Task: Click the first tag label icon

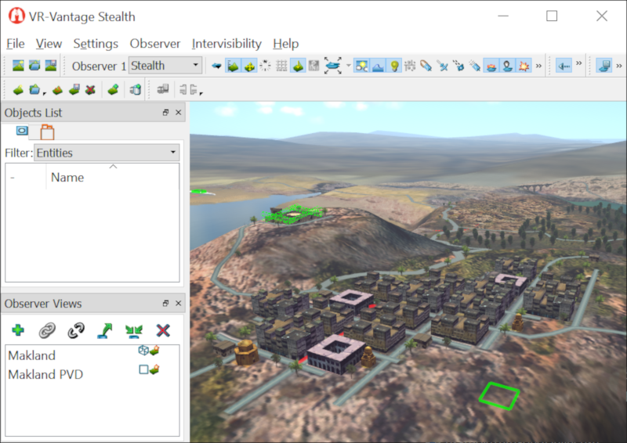Action: point(426,66)
